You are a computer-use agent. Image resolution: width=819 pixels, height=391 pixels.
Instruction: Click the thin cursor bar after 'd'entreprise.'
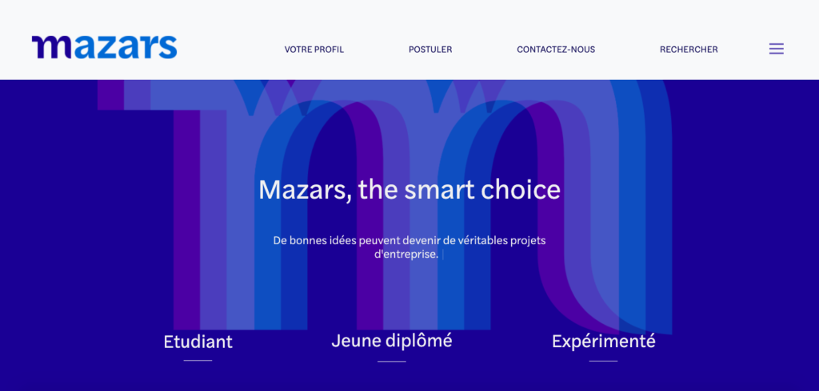(442, 255)
